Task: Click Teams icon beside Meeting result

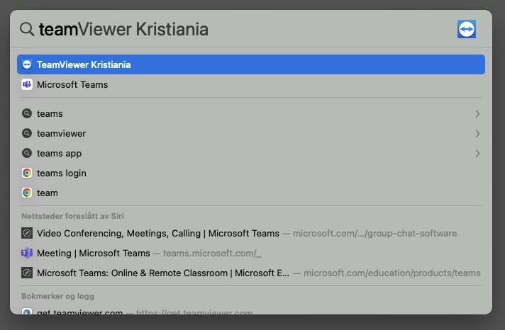Action: [x=27, y=253]
